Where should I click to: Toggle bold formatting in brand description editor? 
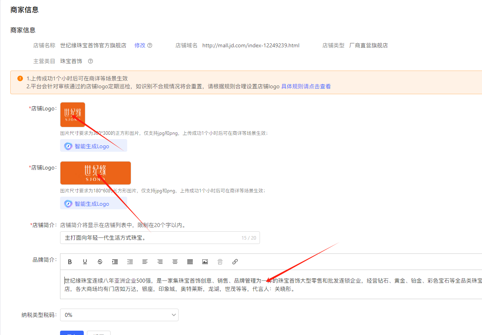pyautogui.click(x=70, y=262)
